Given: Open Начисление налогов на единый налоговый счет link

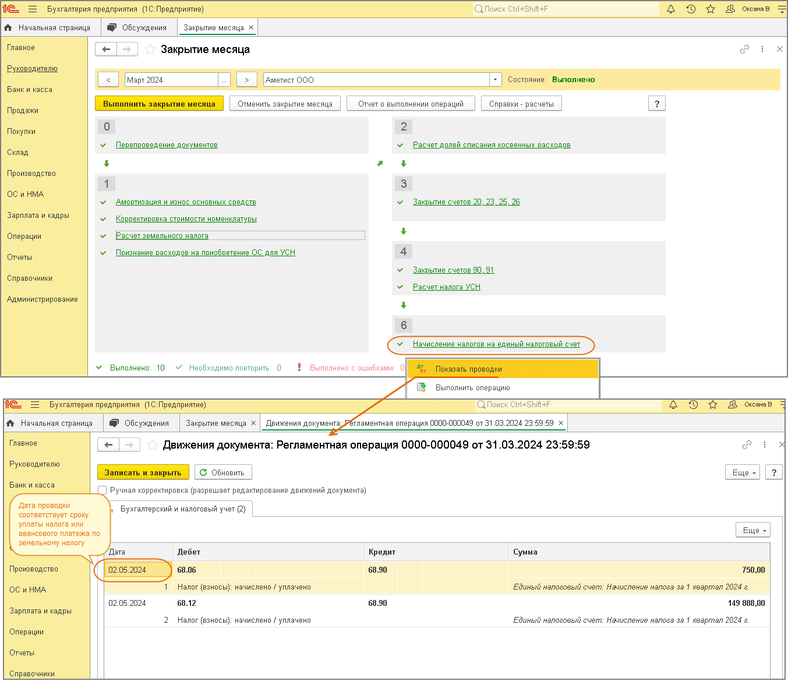Looking at the screenshot, I should (x=496, y=344).
